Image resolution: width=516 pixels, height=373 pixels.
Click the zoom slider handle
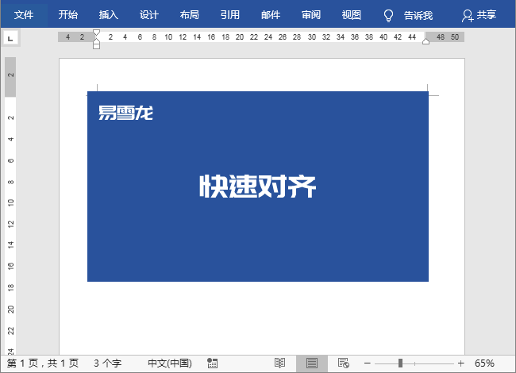400,363
